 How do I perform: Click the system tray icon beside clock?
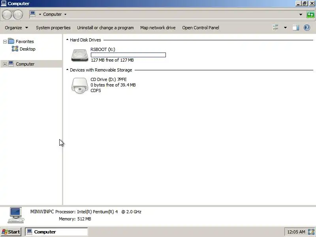311,232
